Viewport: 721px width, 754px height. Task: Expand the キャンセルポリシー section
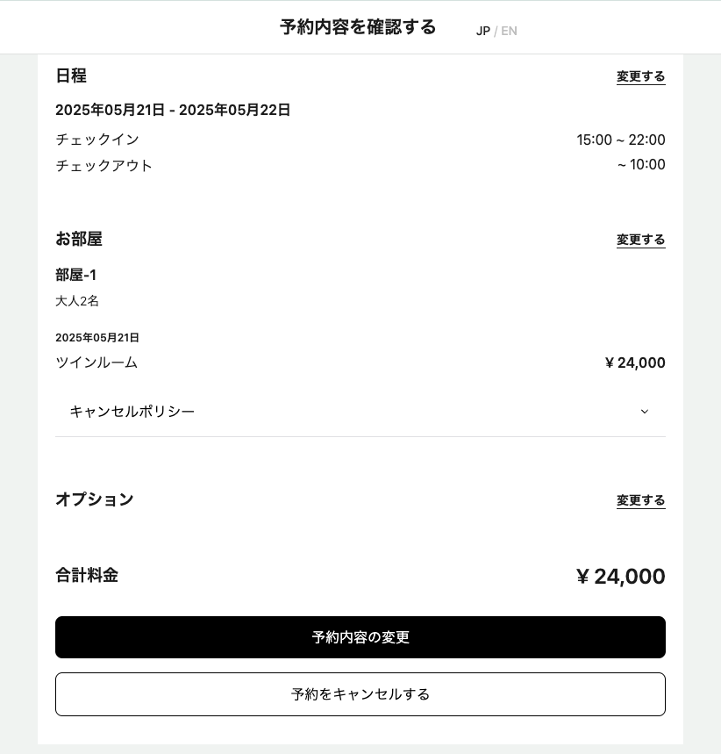coord(132,412)
